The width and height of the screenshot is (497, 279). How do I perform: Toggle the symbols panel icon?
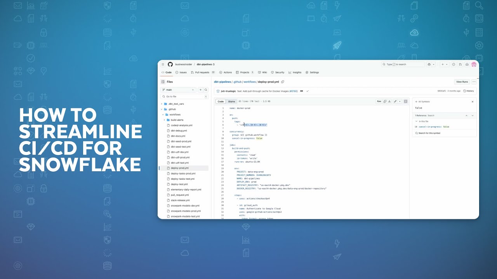[406, 101]
